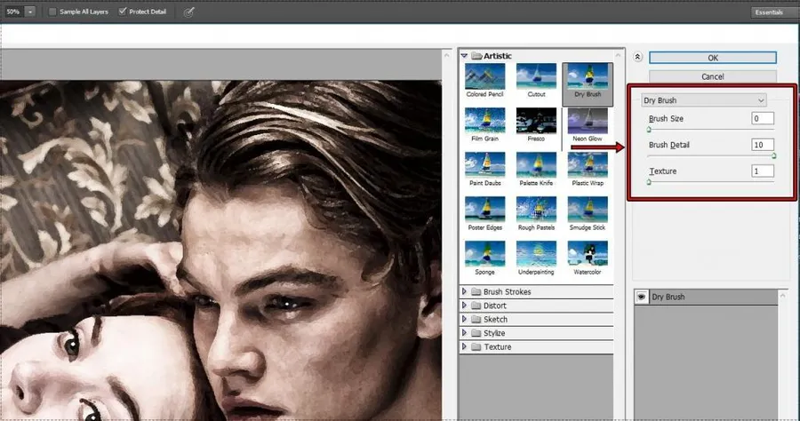800x421 pixels.
Task: Select the Dry Brush effect layer row
Action: (x=706, y=297)
